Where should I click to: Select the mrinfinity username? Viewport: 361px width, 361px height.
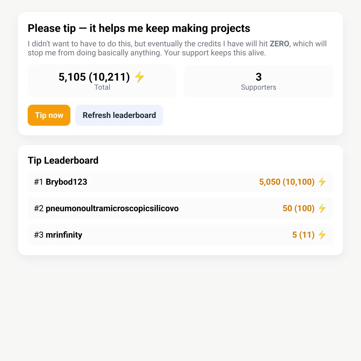tap(64, 235)
